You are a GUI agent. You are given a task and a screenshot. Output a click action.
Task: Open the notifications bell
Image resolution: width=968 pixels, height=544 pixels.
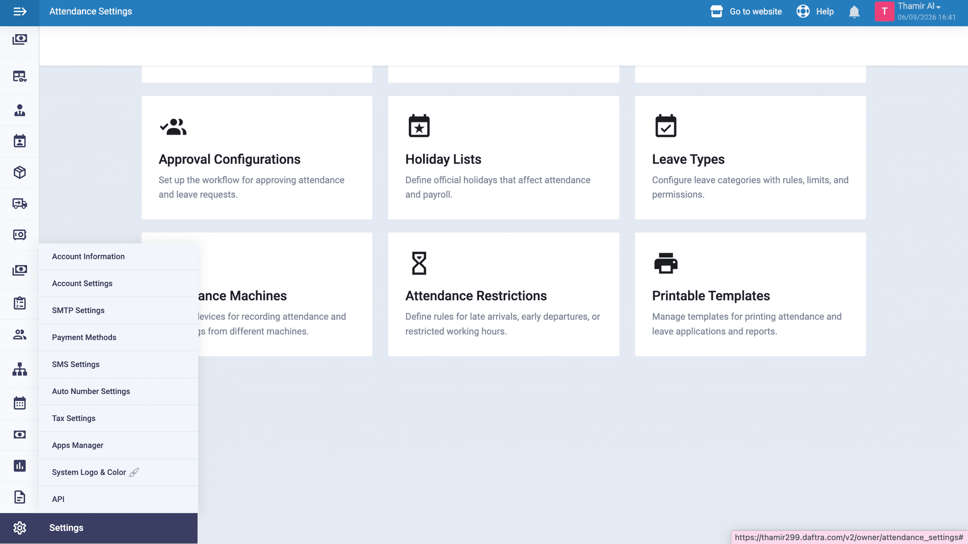(854, 12)
